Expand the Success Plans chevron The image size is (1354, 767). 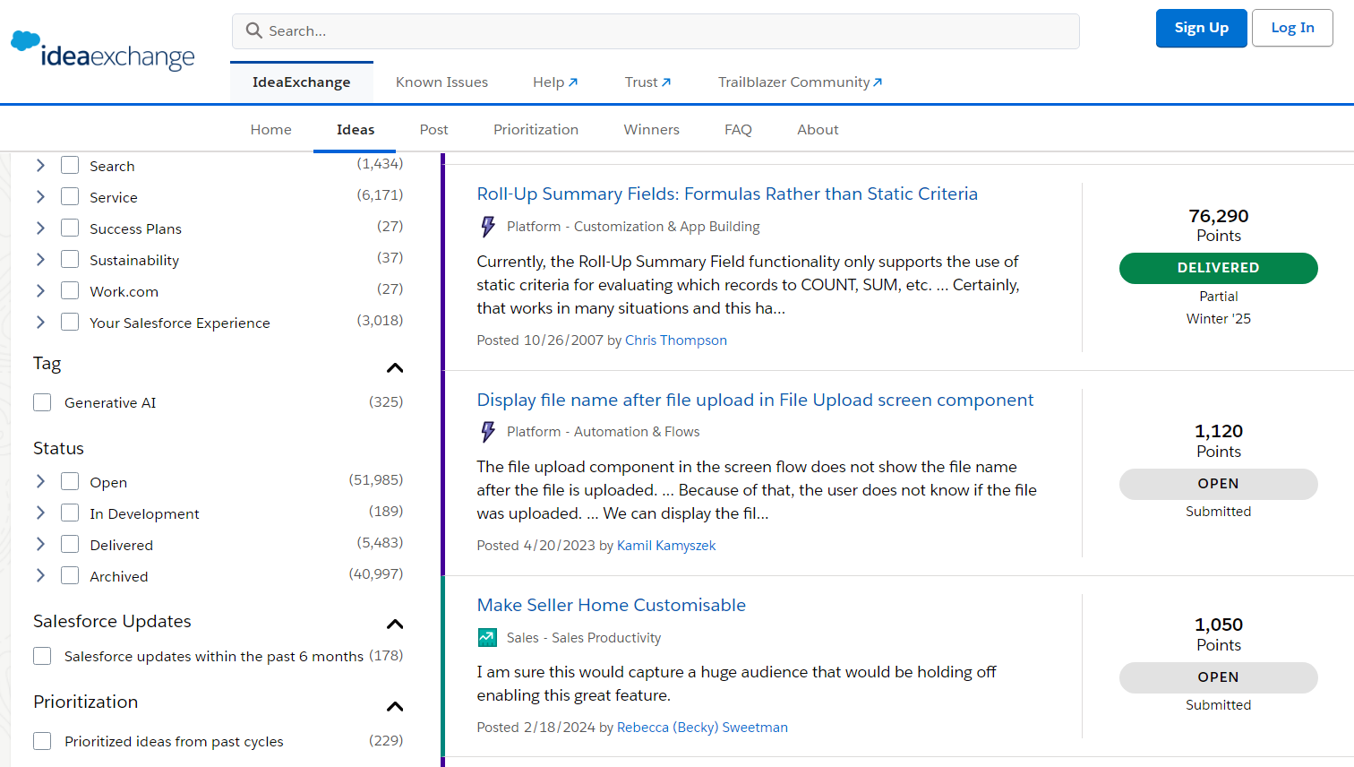click(x=40, y=228)
